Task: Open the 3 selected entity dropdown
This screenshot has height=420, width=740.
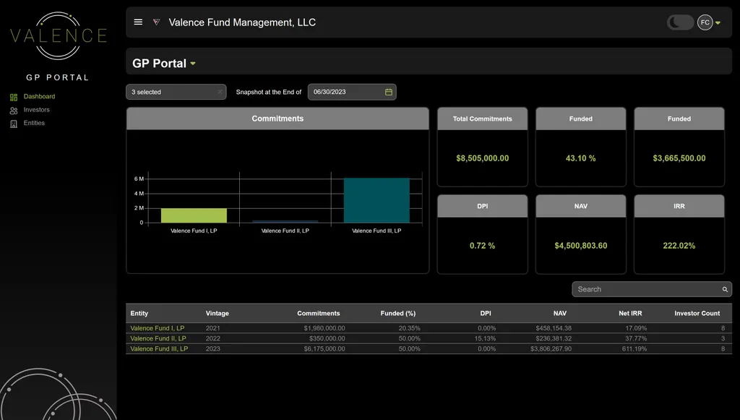Action: pos(171,92)
